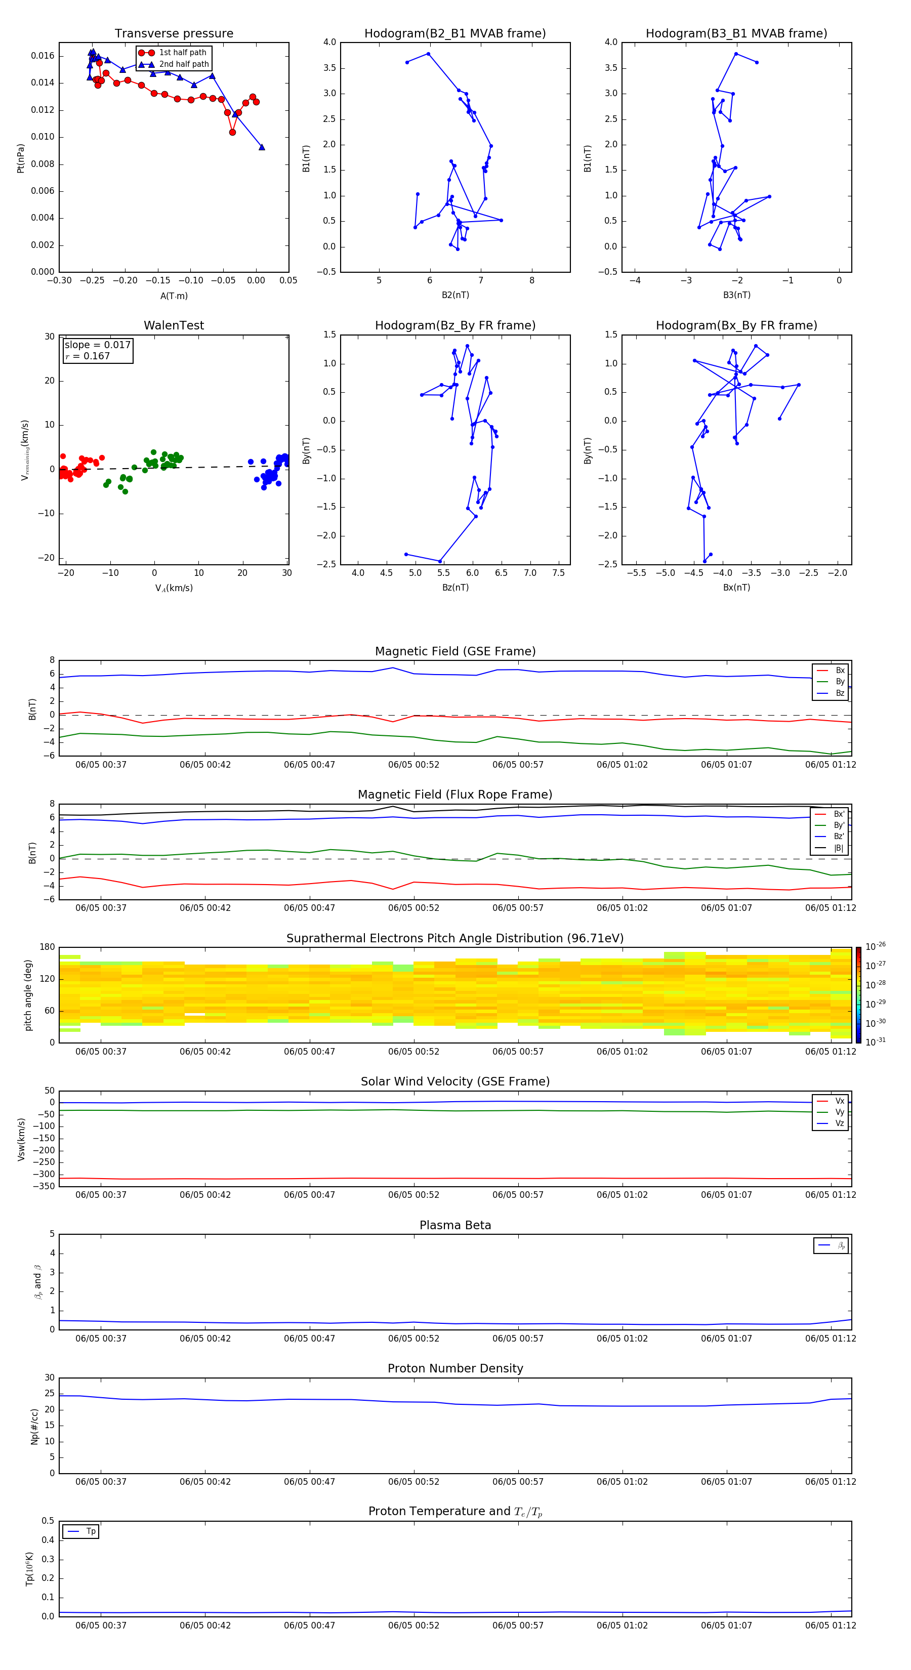Select the "slope = 0.017" annotation text

point(98,345)
